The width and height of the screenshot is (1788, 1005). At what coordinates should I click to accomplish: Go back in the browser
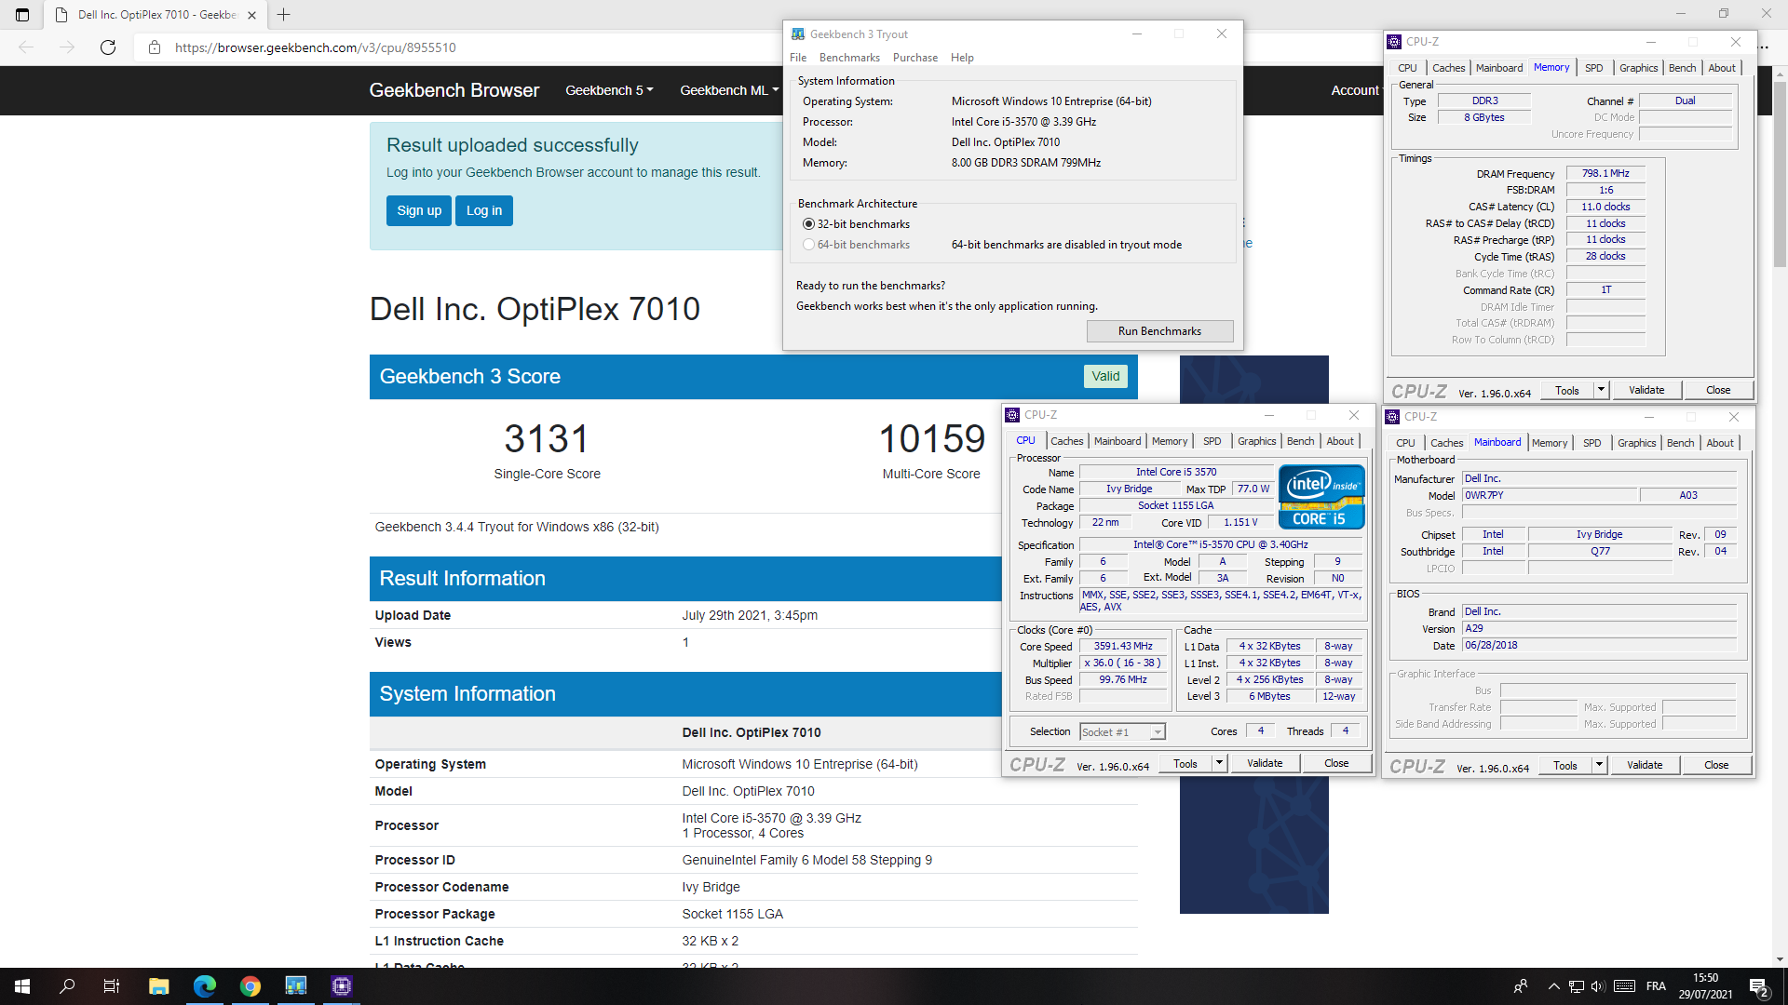point(26,47)
